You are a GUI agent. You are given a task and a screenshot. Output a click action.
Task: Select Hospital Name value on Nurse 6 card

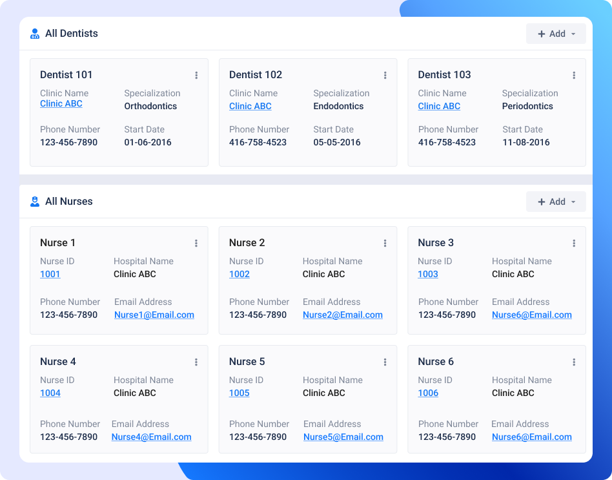click(513, 393)
